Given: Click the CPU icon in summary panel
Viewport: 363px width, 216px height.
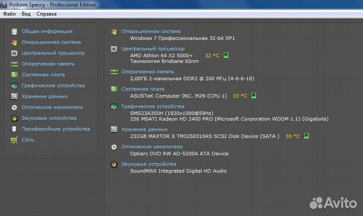Looking at the screenshot, I should click(114, 49).
